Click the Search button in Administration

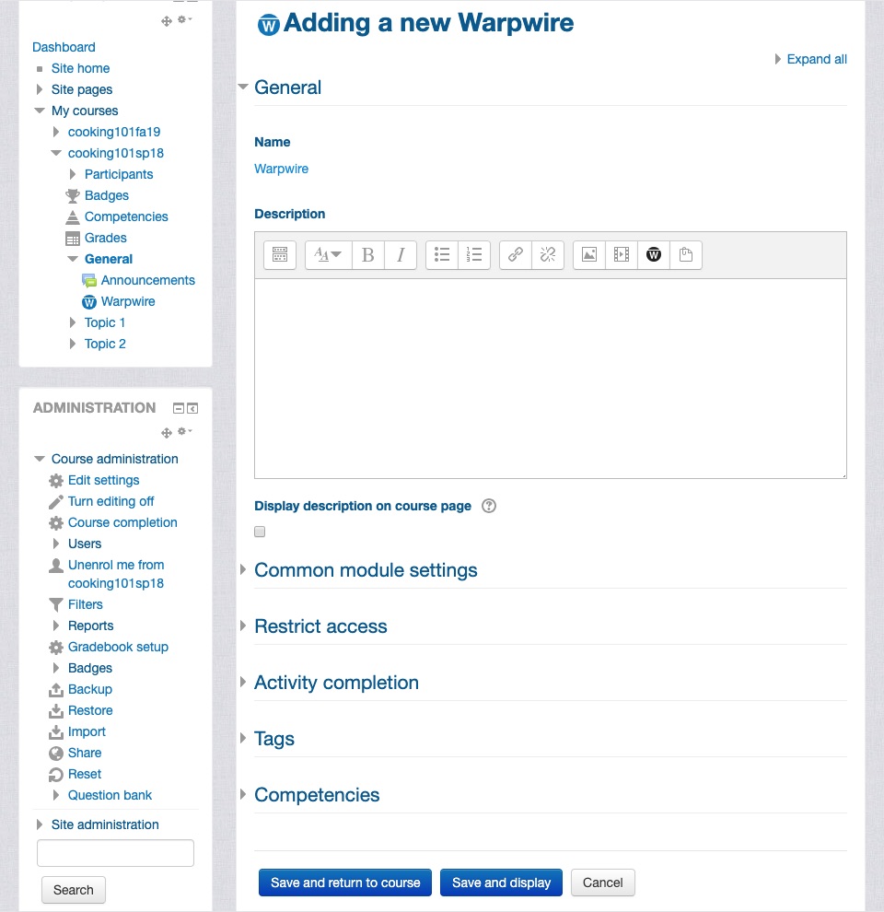[74, 890]
